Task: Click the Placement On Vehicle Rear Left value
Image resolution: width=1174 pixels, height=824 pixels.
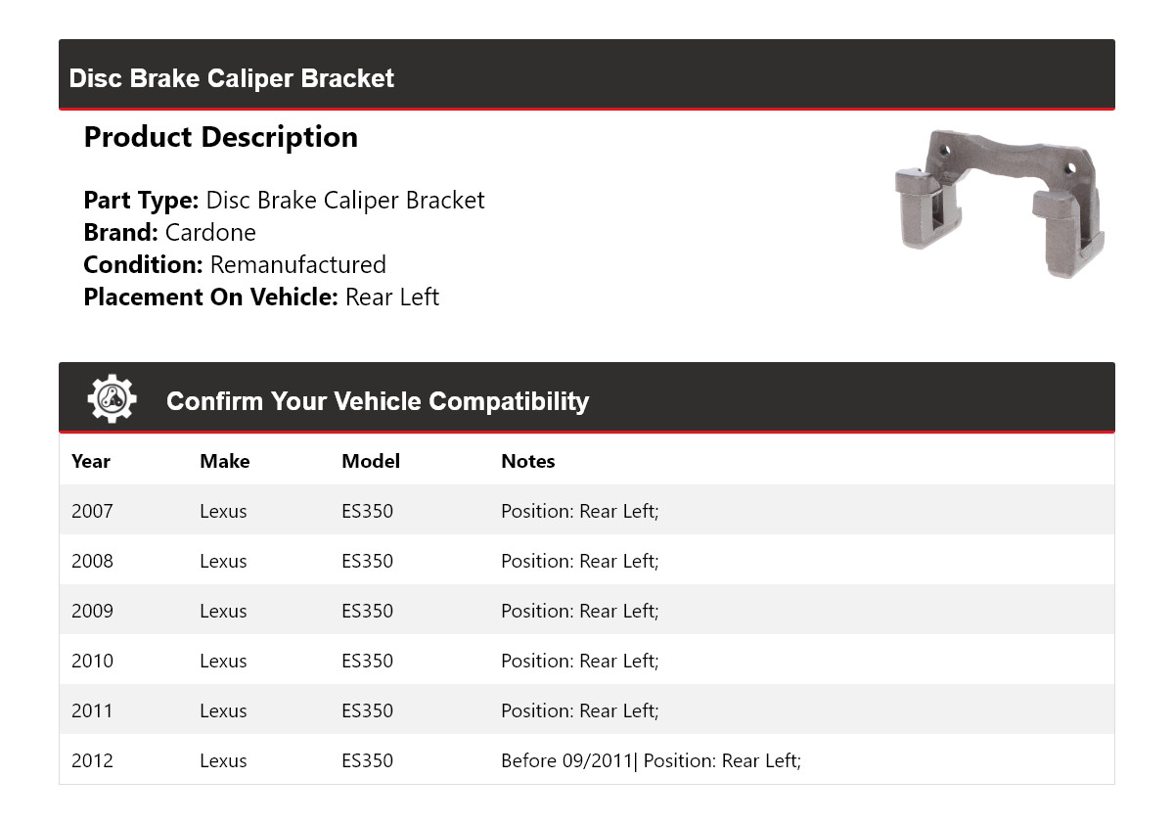Action: 392,298
